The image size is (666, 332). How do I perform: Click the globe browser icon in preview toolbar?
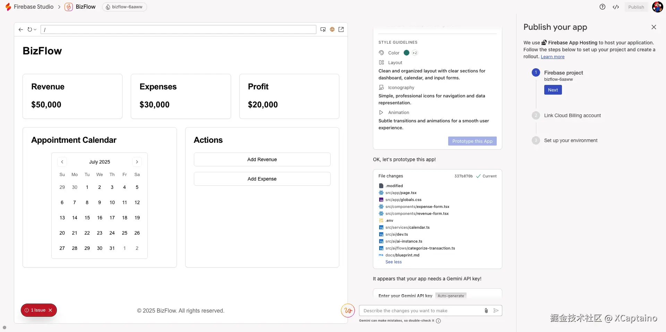(332, 29)
